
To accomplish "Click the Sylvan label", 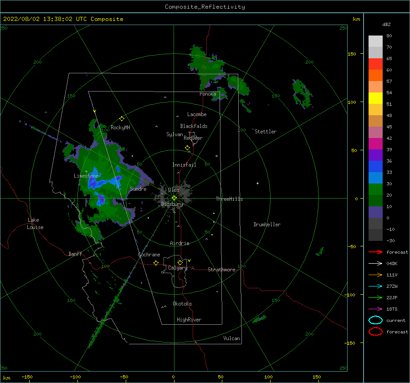I will pos(174,134).
